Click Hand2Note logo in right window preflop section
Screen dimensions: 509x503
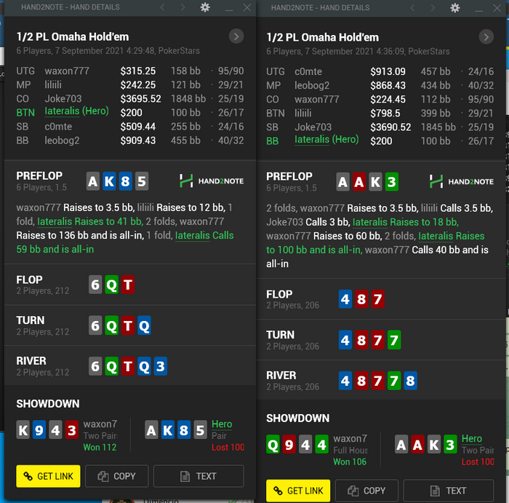(462, 182)
